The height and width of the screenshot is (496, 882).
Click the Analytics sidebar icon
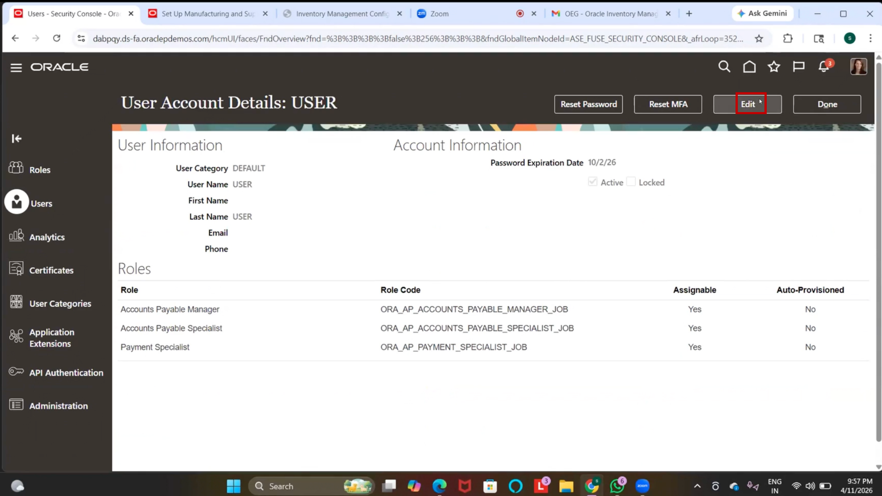click(x=16, y=236)
